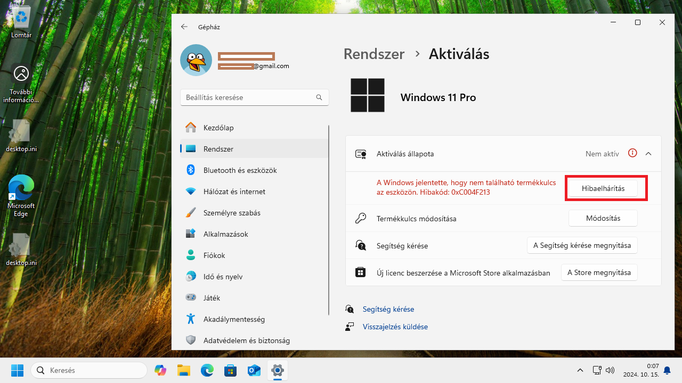Click the red activation error info icon
This screenshot has height=383, width=682.
click(632, 153)
